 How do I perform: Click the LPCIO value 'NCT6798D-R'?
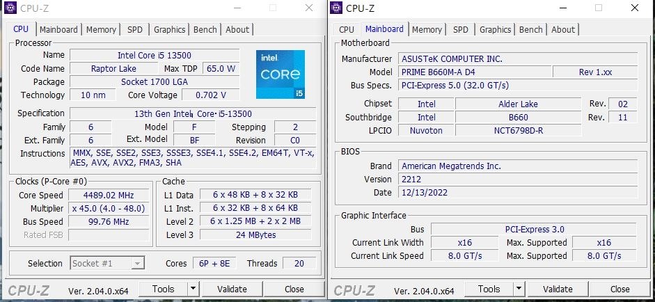pos(518,131)
